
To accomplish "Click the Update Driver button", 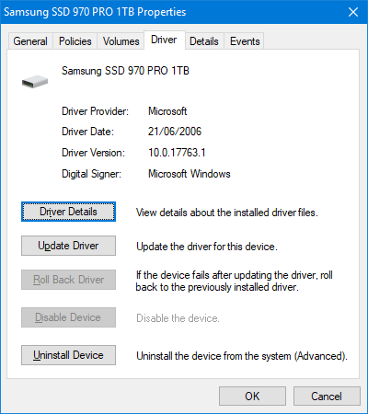I will point(68,246).
